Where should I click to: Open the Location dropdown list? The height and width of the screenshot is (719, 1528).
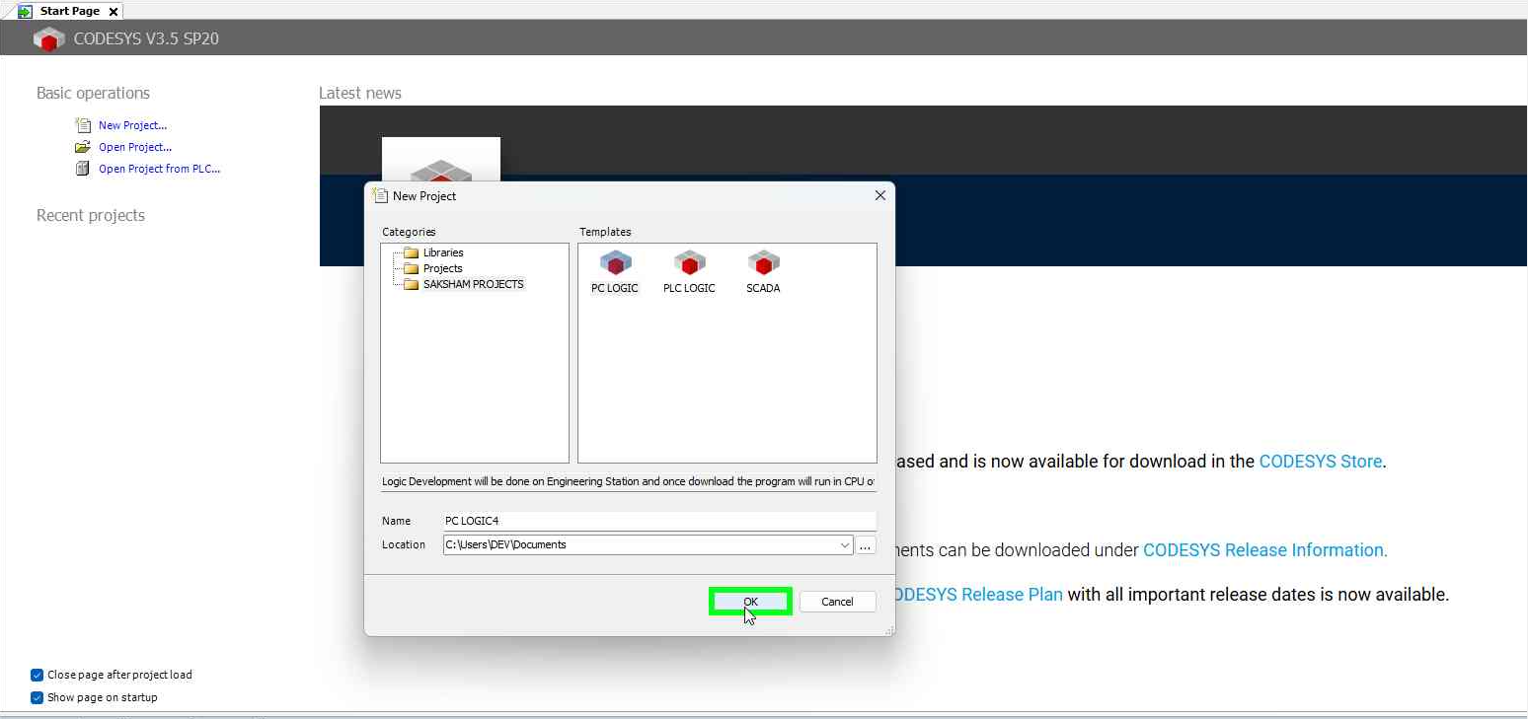pyautogui.click(x=845, y=544)
